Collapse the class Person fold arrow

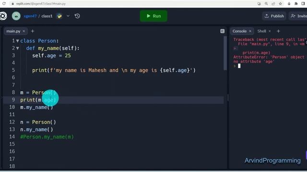[17, 41]
